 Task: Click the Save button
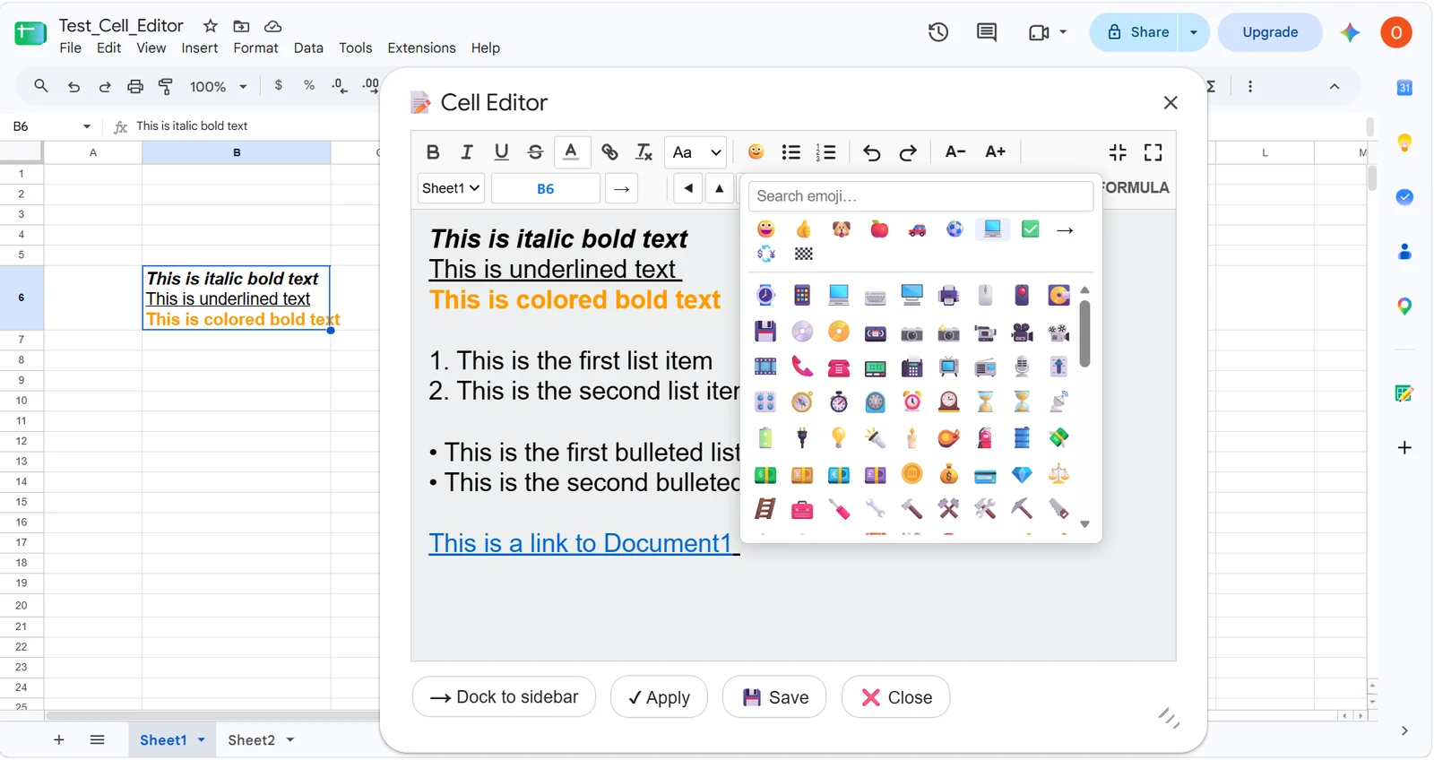774,697
